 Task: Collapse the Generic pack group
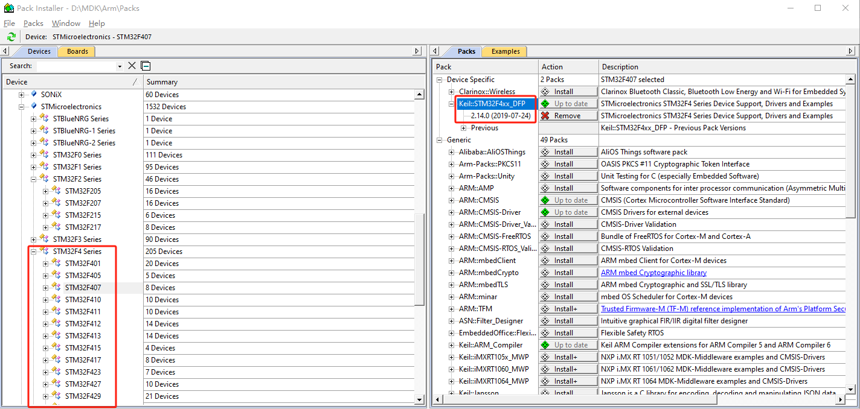click(x=439, y=140)
